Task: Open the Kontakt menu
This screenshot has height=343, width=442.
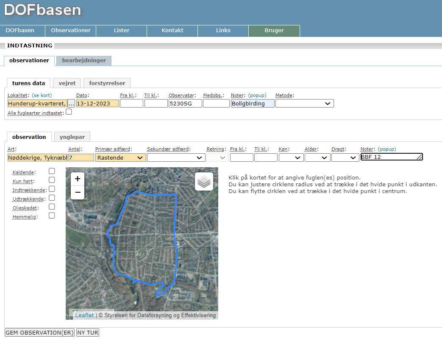Action: click(x=172, y=30)
